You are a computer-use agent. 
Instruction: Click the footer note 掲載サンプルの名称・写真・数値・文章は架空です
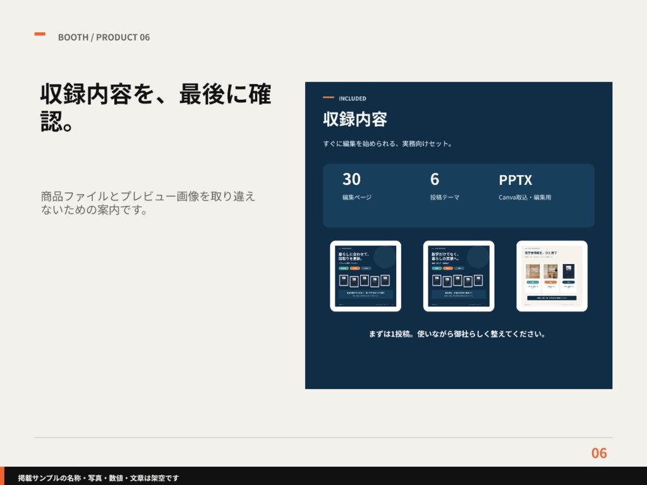coord(99,477)
